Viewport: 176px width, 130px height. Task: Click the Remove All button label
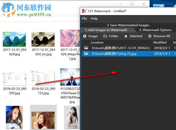click(x=162, y=36)
